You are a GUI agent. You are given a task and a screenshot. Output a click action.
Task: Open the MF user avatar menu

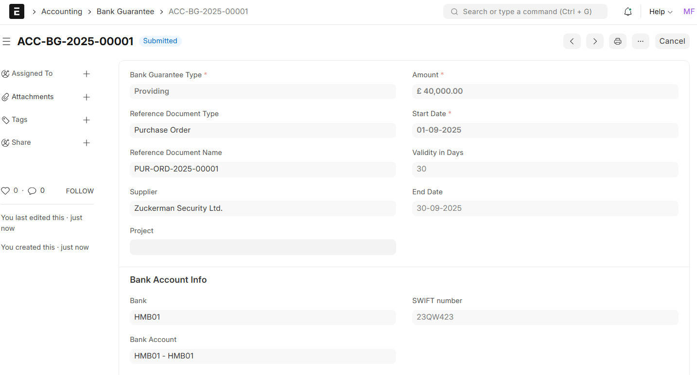689,12
